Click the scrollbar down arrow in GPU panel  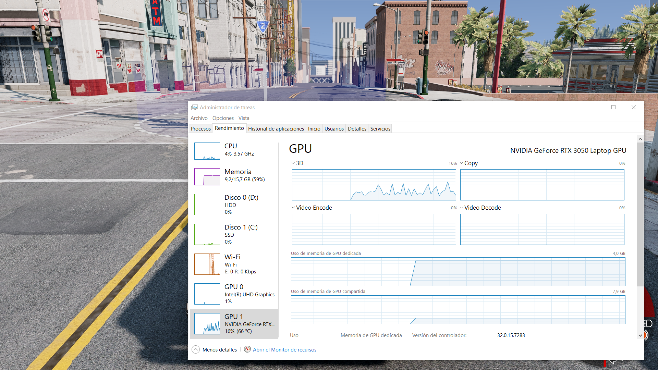point(640,336)
